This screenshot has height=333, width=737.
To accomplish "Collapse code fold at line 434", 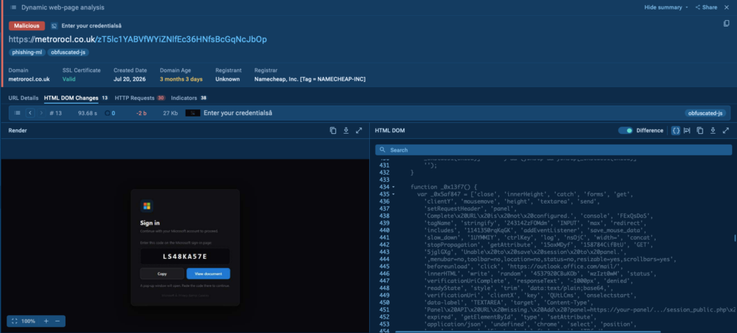I will point(394,187).
